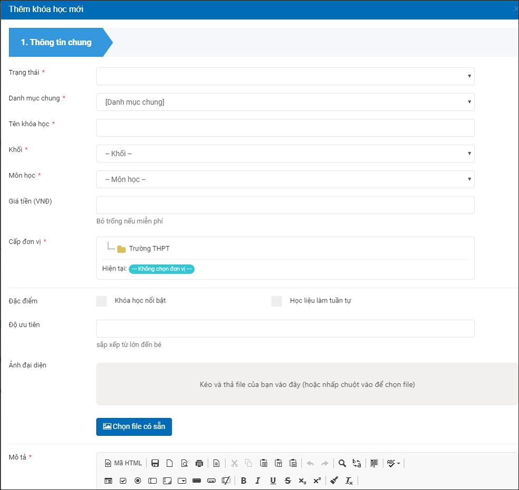The height and width of the screenshot is (490, 519).
Task: Check the 'Khóa học nổi bật' checkbox
Action: [102, 301]
